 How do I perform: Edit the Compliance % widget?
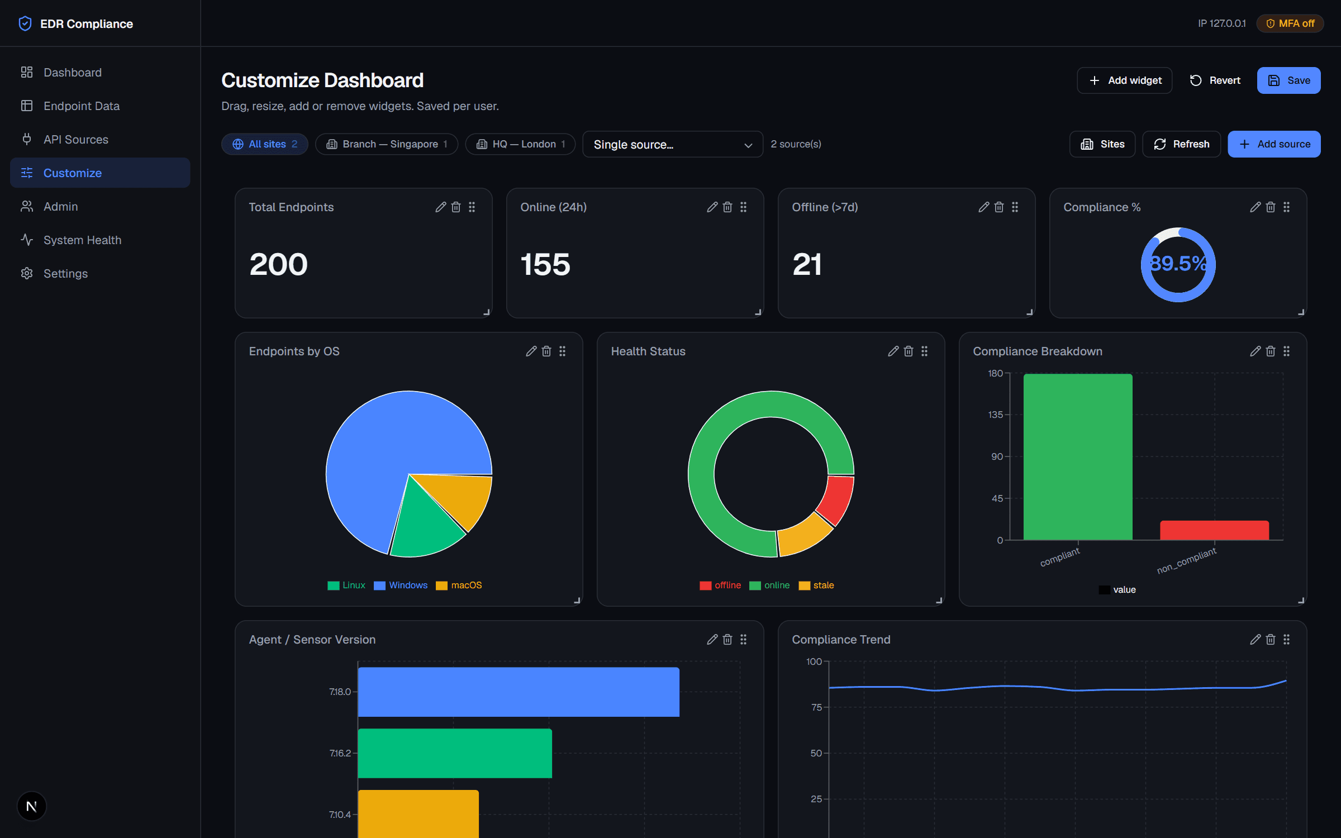coord(1256,207)
